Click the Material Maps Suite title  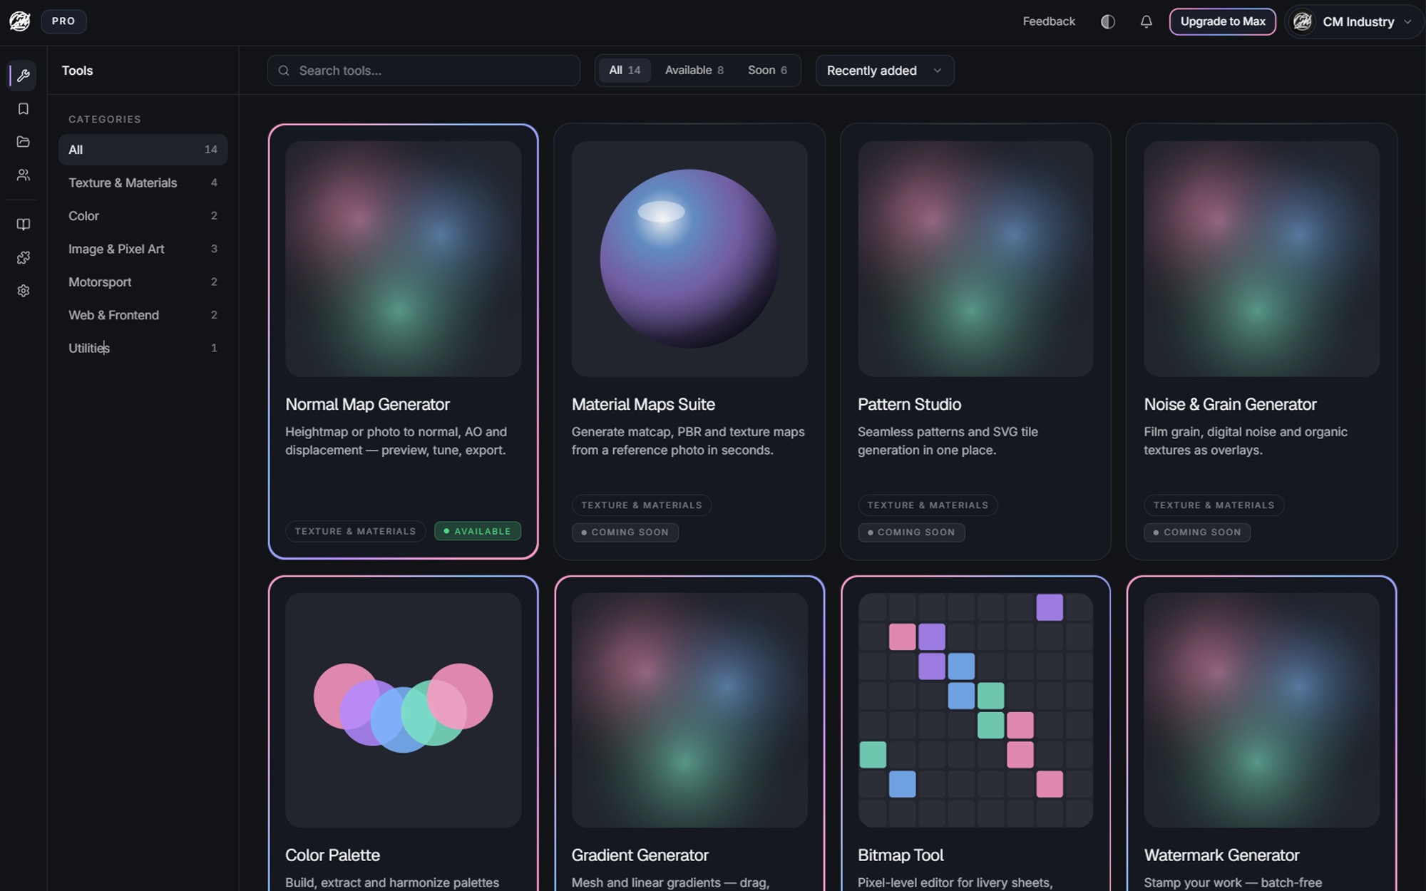(643, 404)
